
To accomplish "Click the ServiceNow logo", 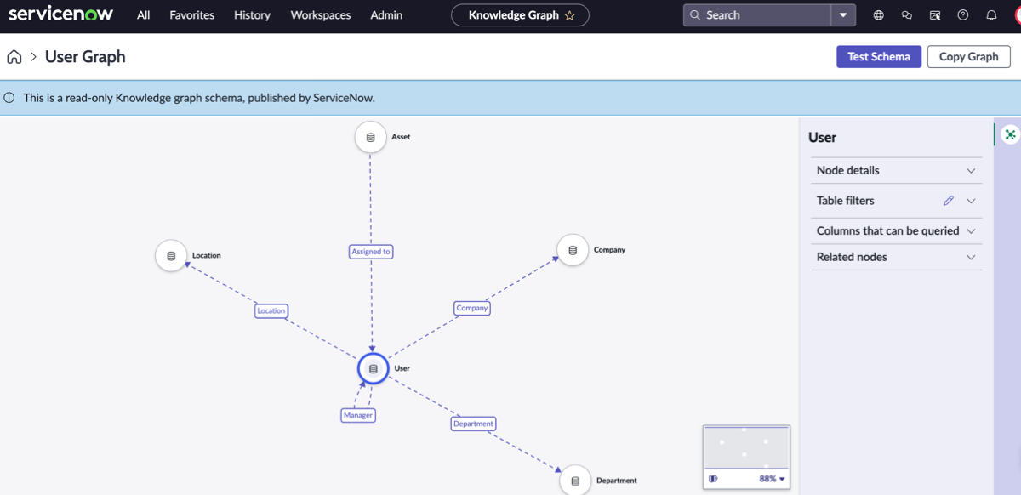I will coord(60,14).
